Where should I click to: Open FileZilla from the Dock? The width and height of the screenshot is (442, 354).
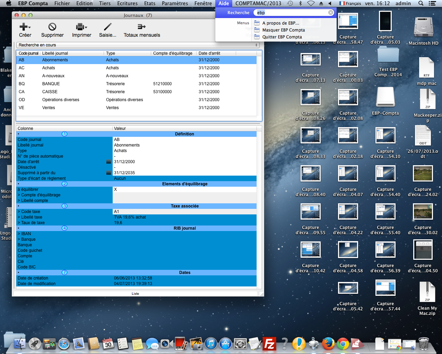point(269,344)
